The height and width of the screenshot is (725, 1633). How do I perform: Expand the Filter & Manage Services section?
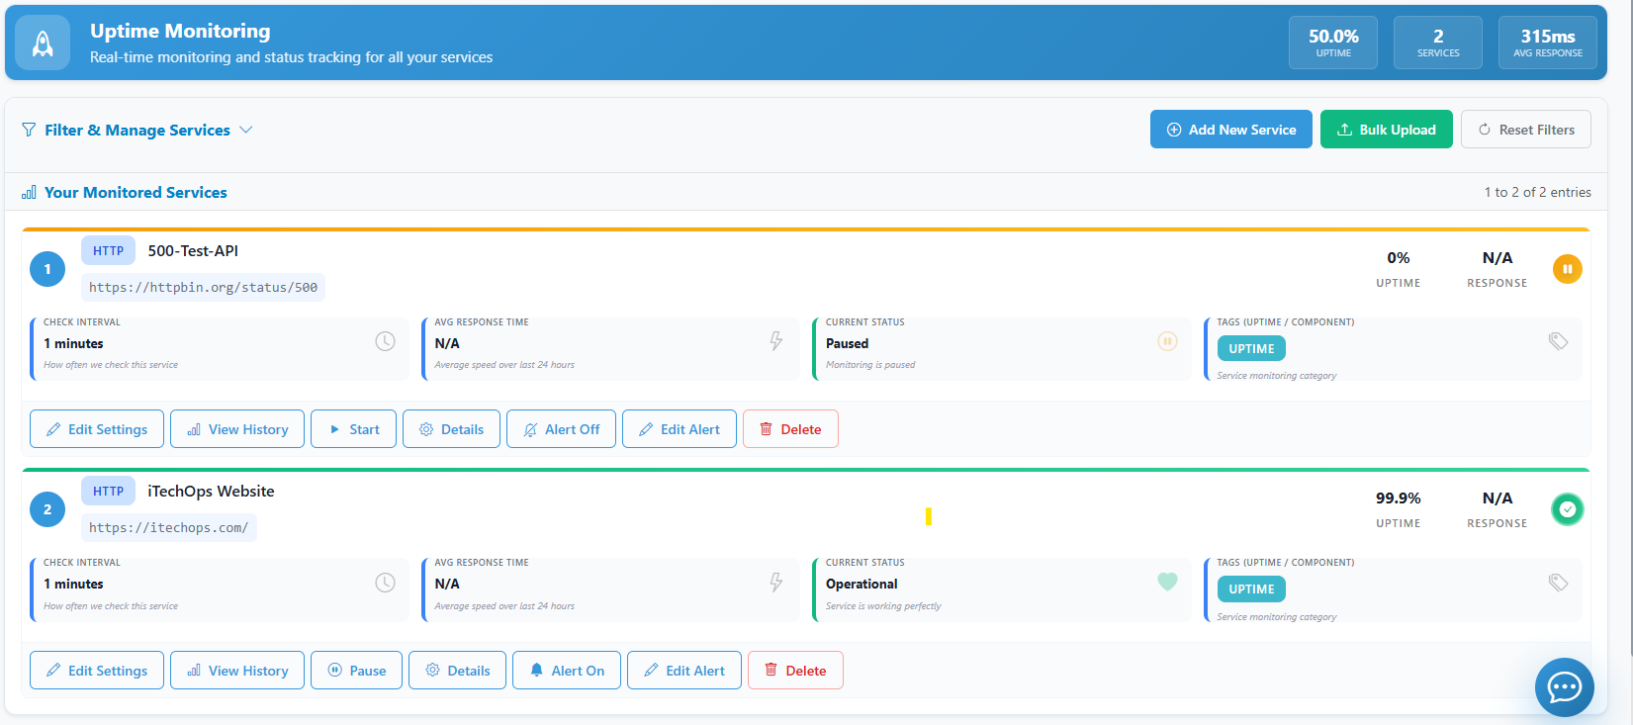tap(136, 131)
